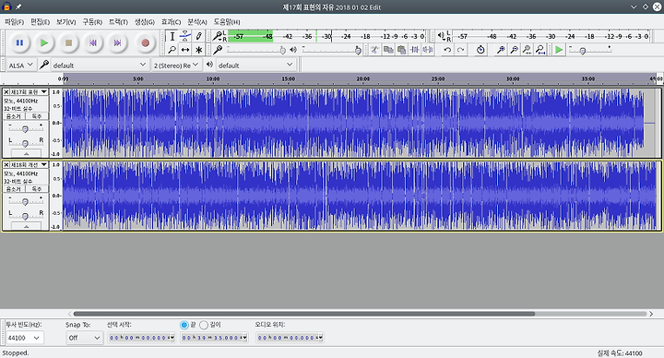Fit project in window zoom icon
The image size is (664, 358).
(x=539, y=50)
